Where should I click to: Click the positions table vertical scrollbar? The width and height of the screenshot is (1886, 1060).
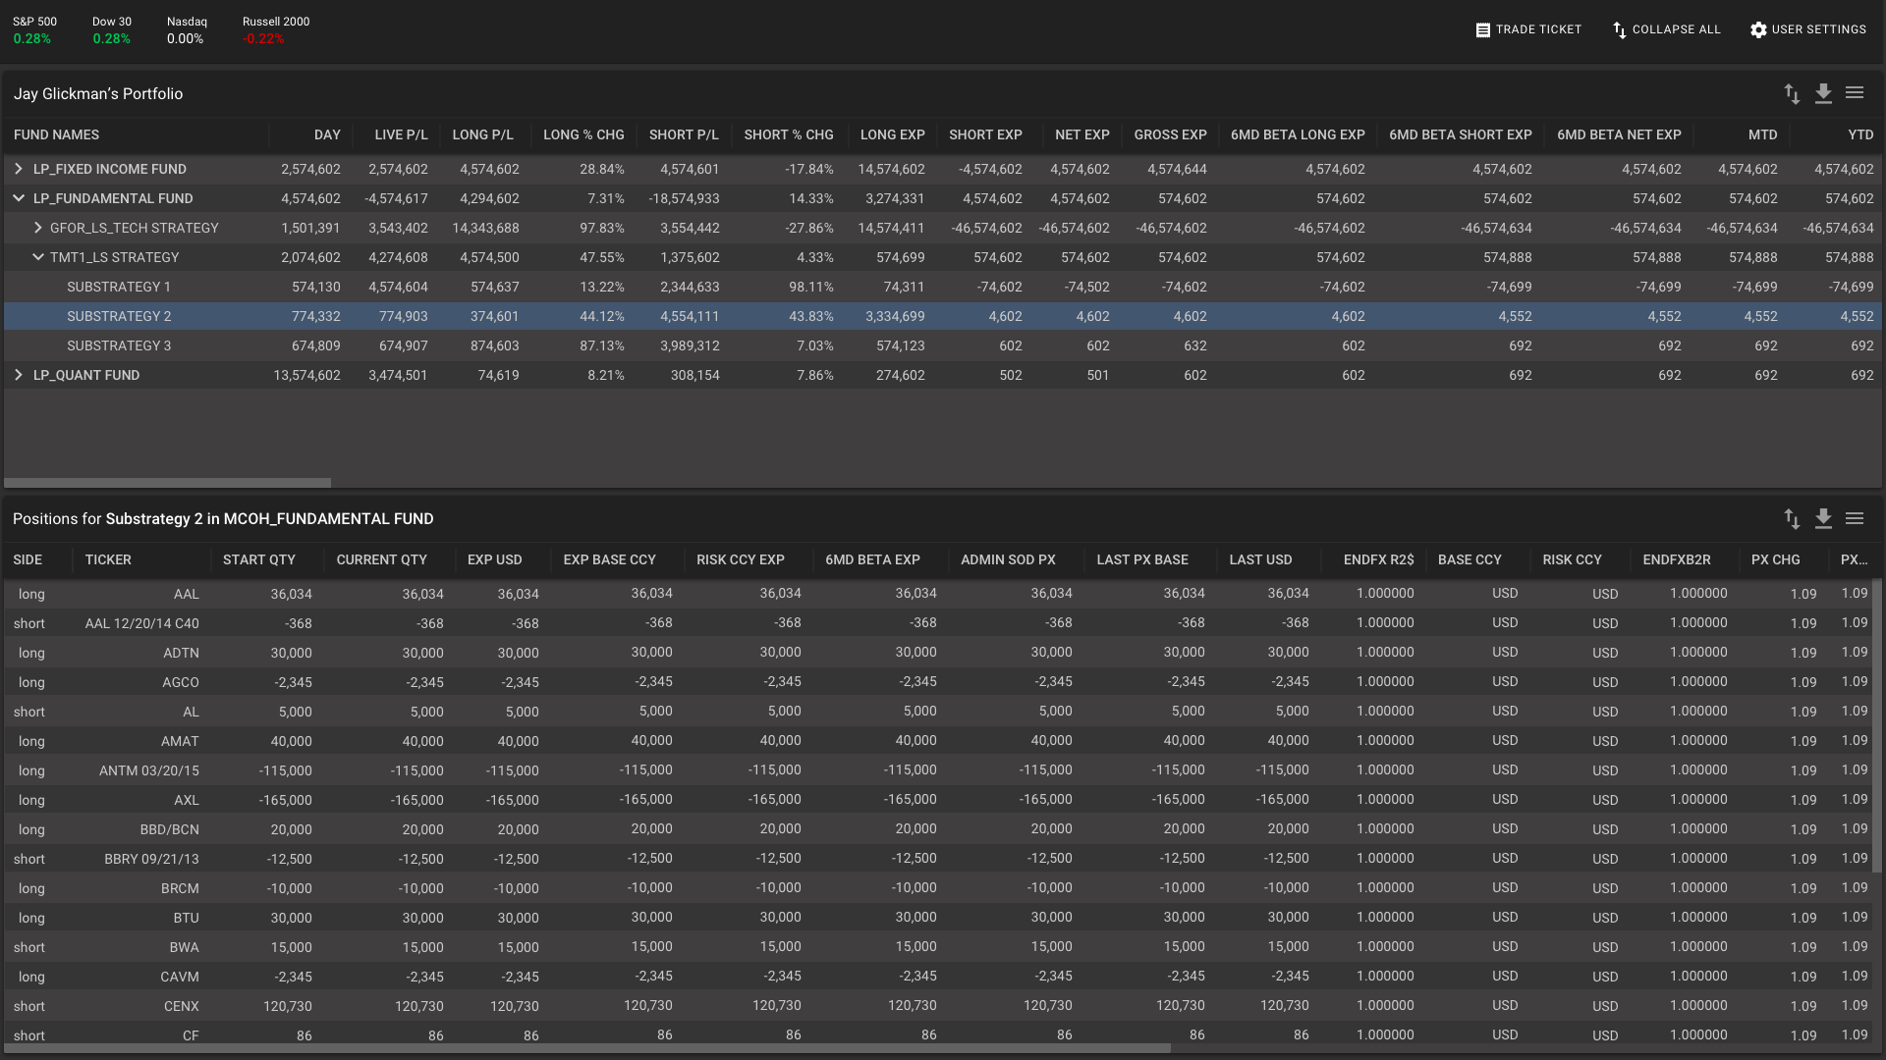click(x=1877, y=726)
